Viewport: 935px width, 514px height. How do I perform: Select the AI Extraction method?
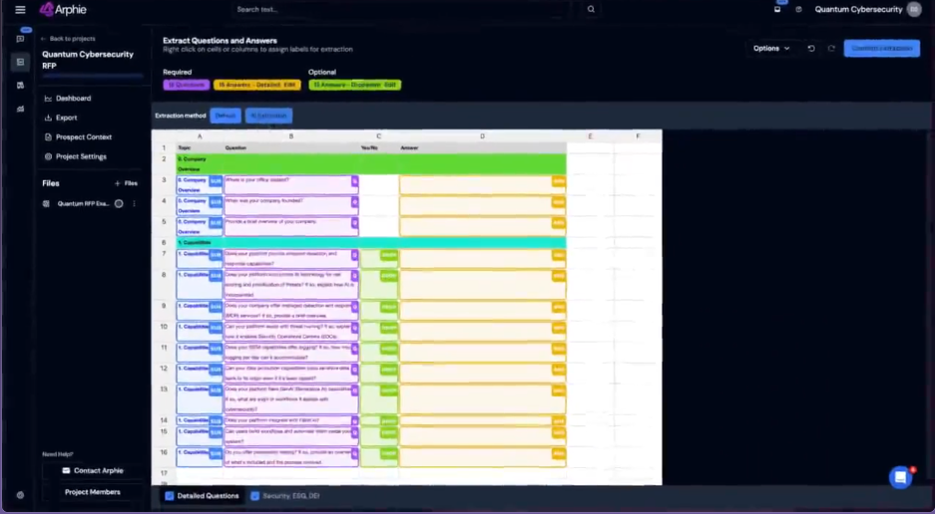pyautogui.click(x=269, y=116)
